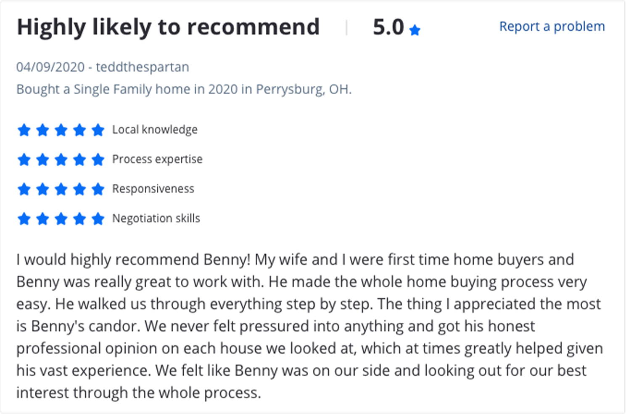Click the 5.0 rating score
Screen dimensions: 626x414
(388, 27)
